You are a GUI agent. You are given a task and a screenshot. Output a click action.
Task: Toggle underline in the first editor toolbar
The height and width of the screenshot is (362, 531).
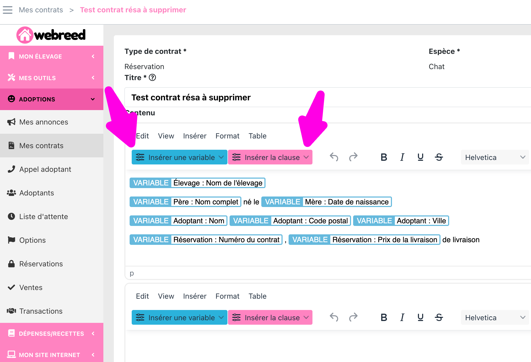[420, 157]
